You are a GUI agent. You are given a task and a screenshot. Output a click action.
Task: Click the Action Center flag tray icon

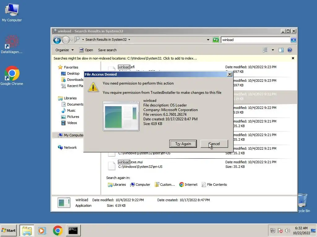280,231
